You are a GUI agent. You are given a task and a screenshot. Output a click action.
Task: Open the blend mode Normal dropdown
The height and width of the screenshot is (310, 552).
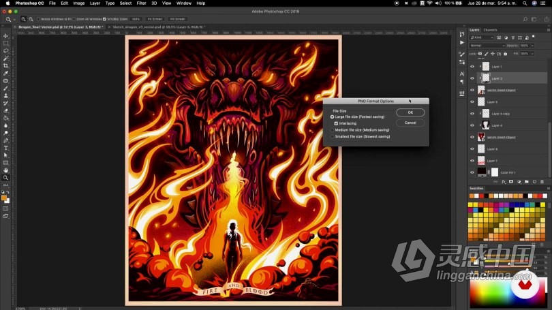tap(487, 46)
